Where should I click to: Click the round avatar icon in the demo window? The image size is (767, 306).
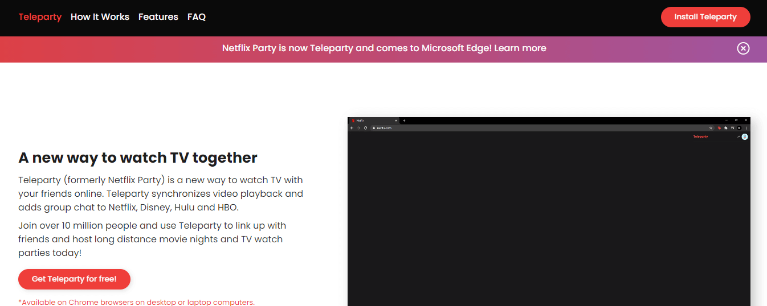click(745, 137)
